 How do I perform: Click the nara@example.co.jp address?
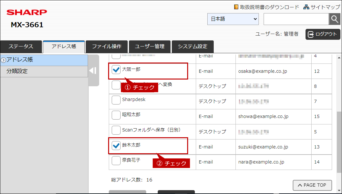coord(261,162)
